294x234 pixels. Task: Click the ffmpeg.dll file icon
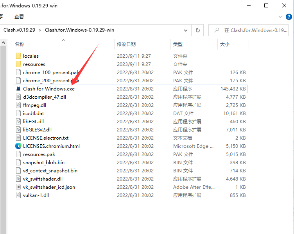18,105
